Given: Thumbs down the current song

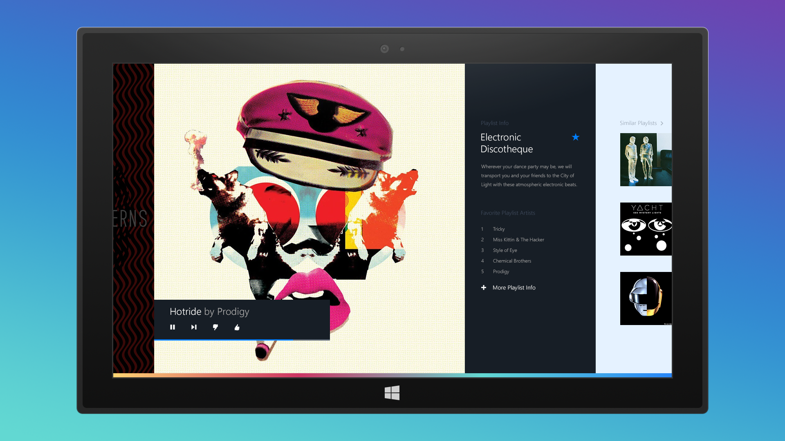Looking at the screenshot, I should coord(215,327).
